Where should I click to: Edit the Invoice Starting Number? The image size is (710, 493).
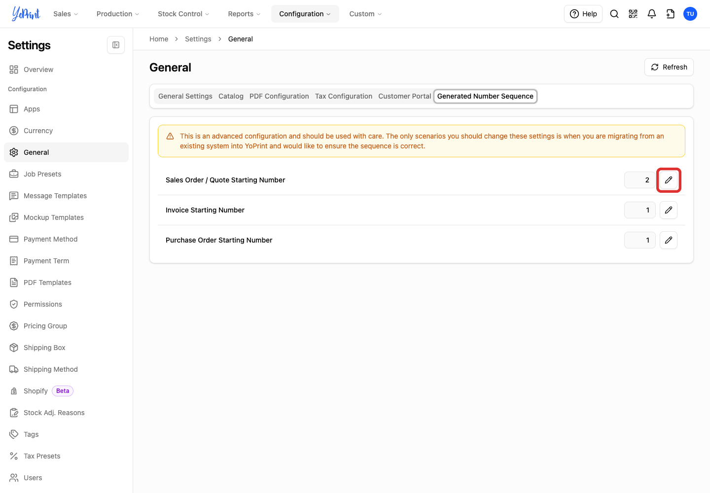(x=669, y=210)
